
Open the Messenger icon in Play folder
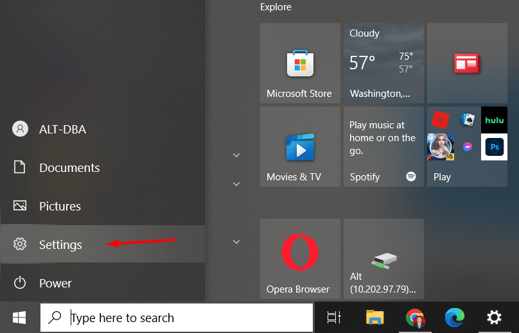468,147
